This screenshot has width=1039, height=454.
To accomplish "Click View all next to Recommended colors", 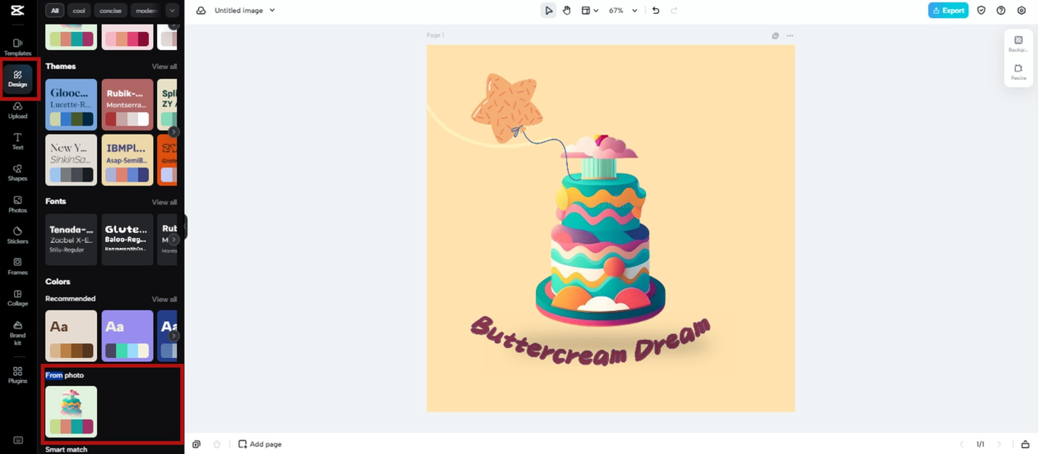I will point(164,299).
